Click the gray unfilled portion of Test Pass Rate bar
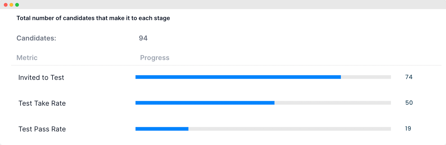446x145 pixels. tap(289, 129)
